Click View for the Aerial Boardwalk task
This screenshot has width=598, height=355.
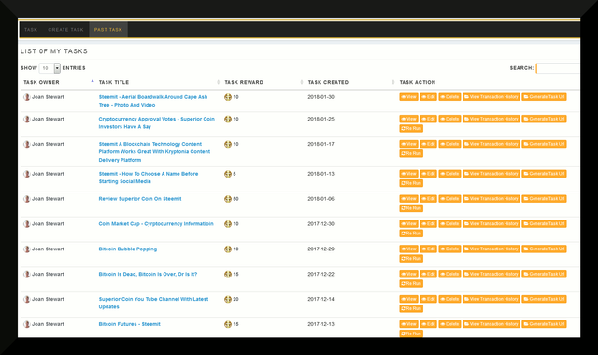(x=408, y=97)
